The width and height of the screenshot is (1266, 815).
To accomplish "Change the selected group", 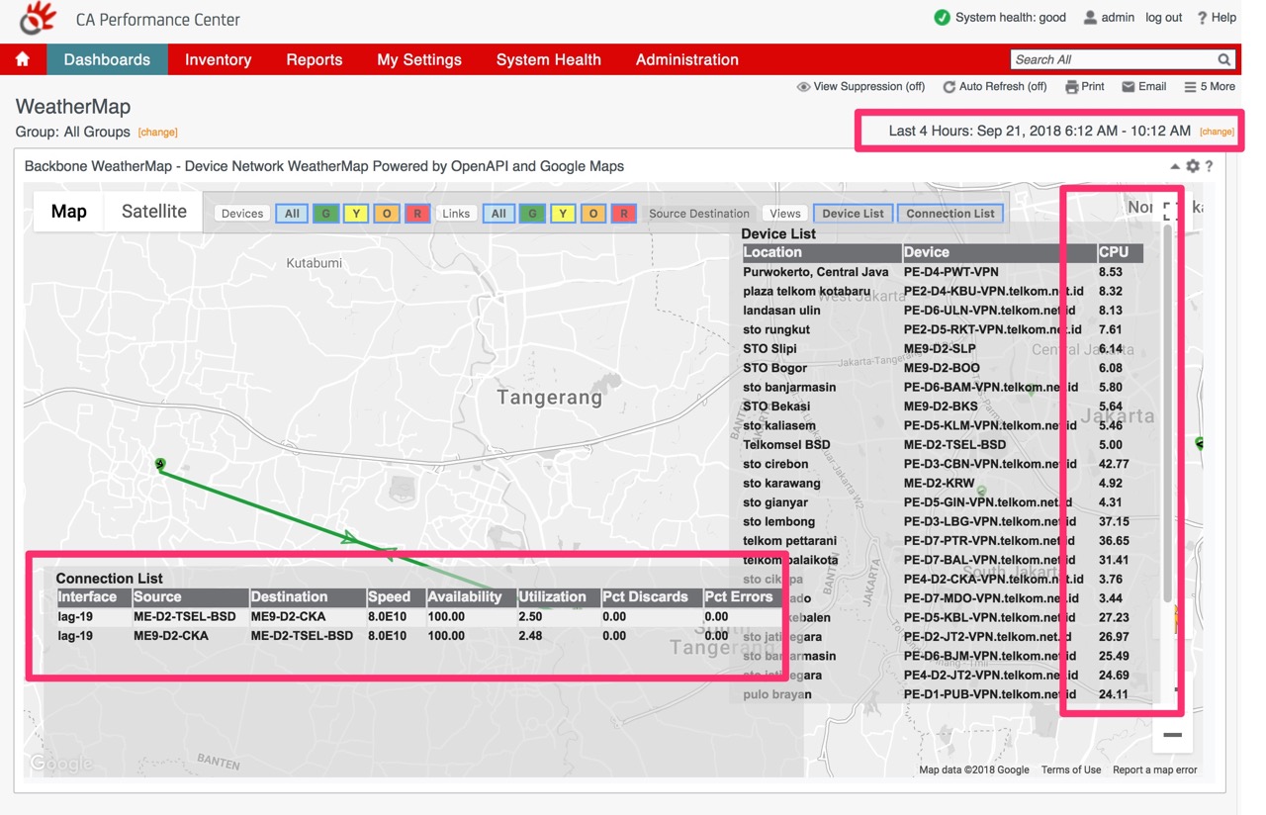I will 157,133.
